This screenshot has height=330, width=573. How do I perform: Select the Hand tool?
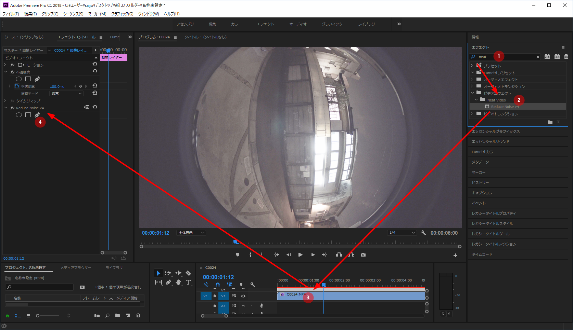(178, 282)
